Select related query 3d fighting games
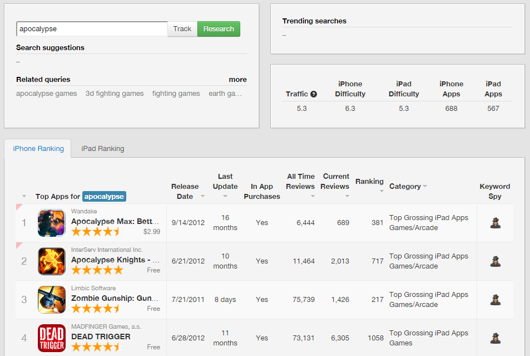The height and width of the screenshot is (356, 530). click(x=115, y=94)
